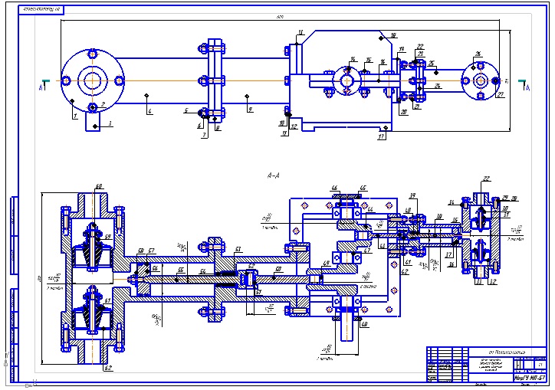The height and width of the screenshot is (390, 555).
Task: Click part callout "65" above the crank housing
Action: (x=363, y=188)
